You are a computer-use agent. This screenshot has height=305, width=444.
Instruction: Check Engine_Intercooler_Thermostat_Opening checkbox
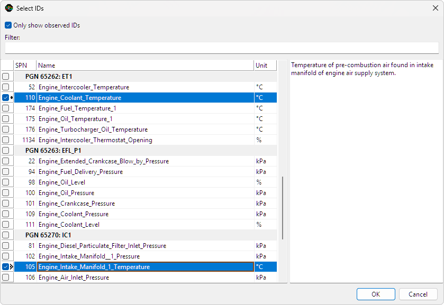(x=6, y=140)
